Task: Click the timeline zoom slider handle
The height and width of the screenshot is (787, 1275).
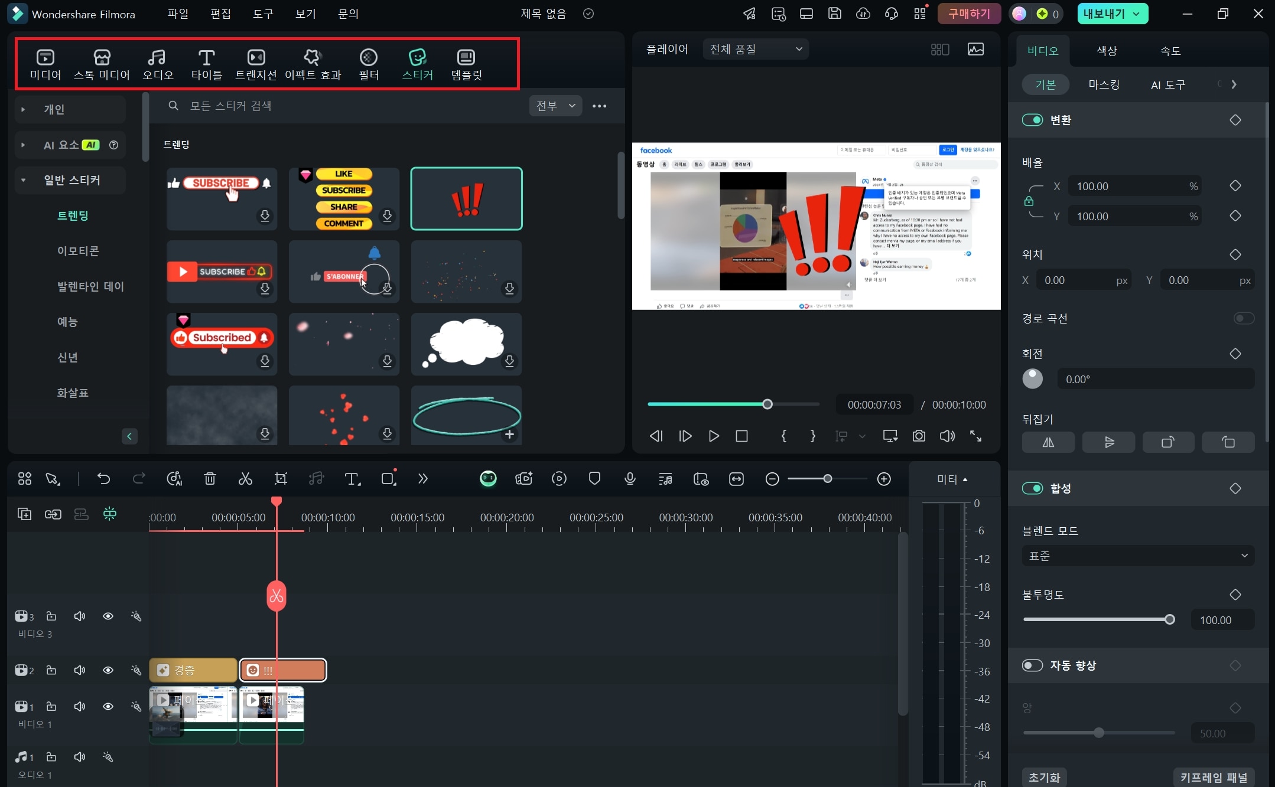Action: pos(827,479)
